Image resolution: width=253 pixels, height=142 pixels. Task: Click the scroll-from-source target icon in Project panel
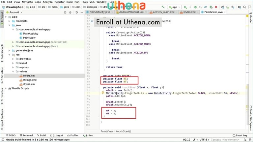pos(65,12)
